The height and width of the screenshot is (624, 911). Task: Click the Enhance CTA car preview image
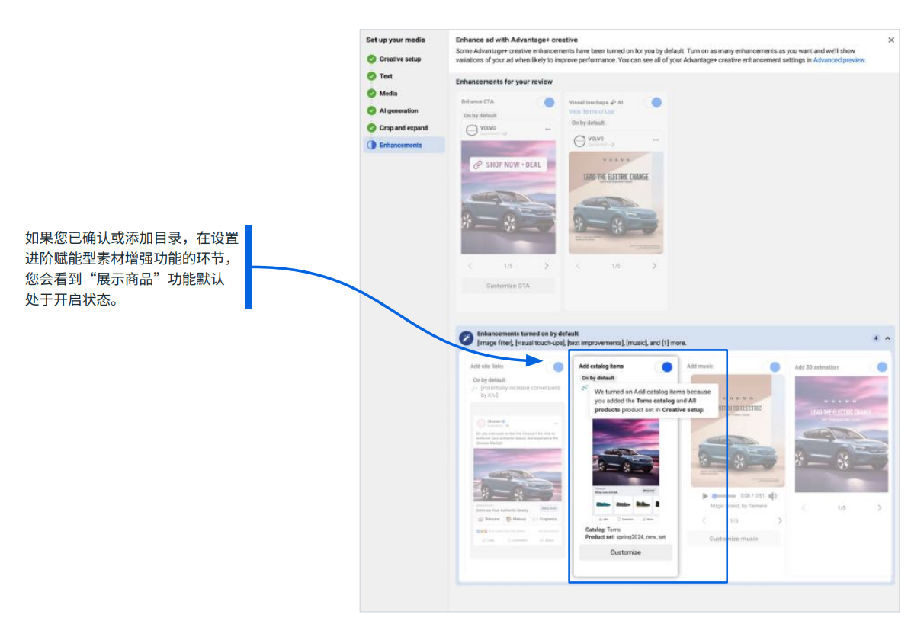tap(508, 197)
